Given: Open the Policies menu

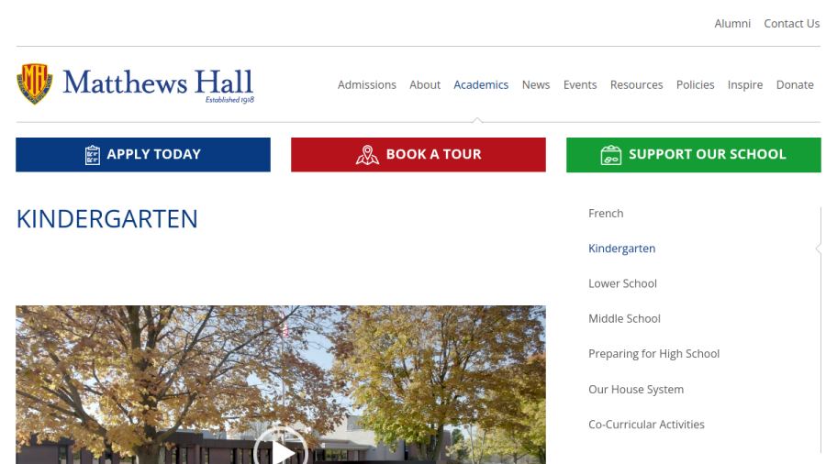Looking at the screenshot, I should tap(696, 84).
